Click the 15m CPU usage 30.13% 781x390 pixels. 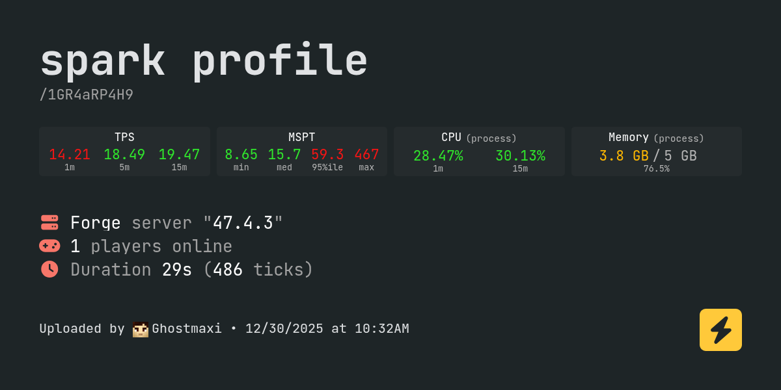pyautogui.click(x=520, y=156)
